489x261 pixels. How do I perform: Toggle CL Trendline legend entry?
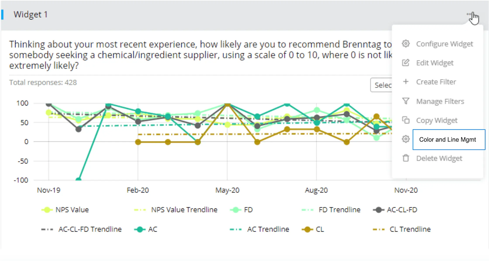point(410,229)
